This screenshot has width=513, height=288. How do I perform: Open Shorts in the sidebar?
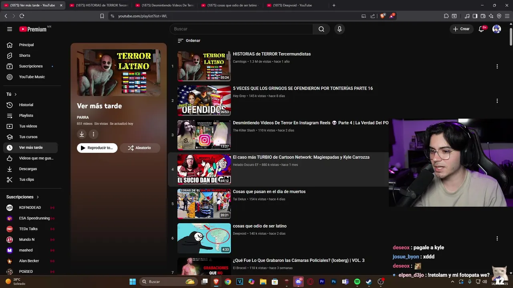pos(30,56)
